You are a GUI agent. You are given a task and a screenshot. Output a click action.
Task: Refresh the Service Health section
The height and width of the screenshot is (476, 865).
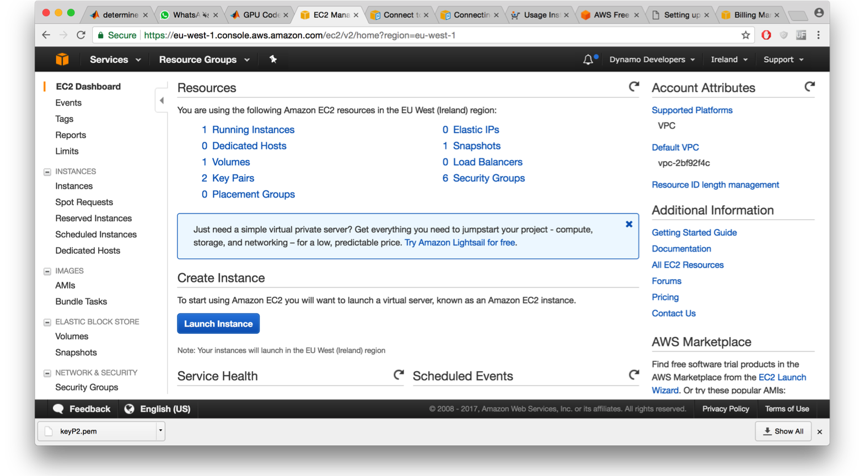tap(399, 375)
